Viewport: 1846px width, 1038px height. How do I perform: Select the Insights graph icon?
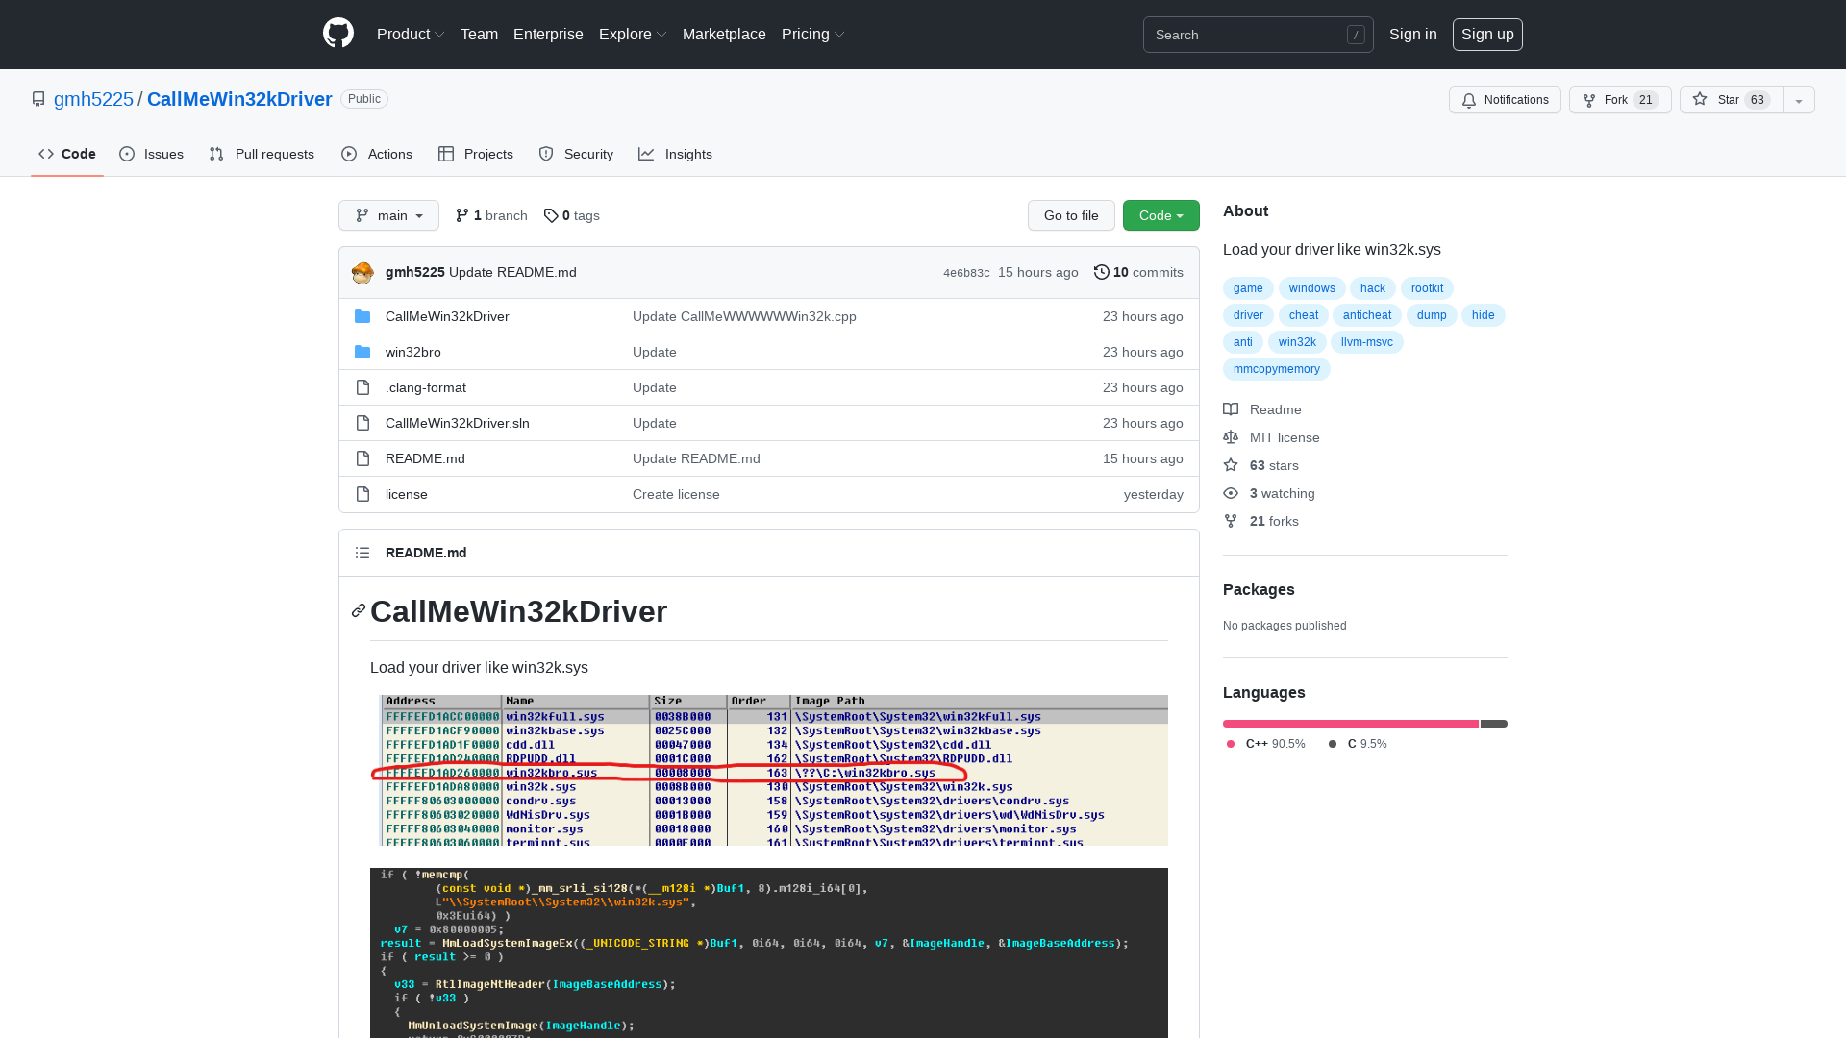646,154
